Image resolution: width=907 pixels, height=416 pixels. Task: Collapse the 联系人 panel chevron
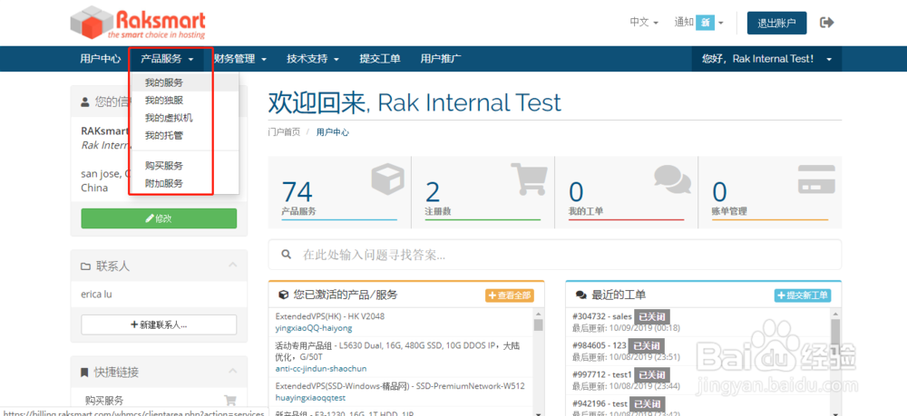tap(233, 266)
